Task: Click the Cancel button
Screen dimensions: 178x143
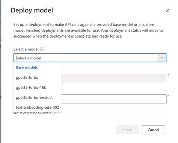Action: [x=153, y=130]
